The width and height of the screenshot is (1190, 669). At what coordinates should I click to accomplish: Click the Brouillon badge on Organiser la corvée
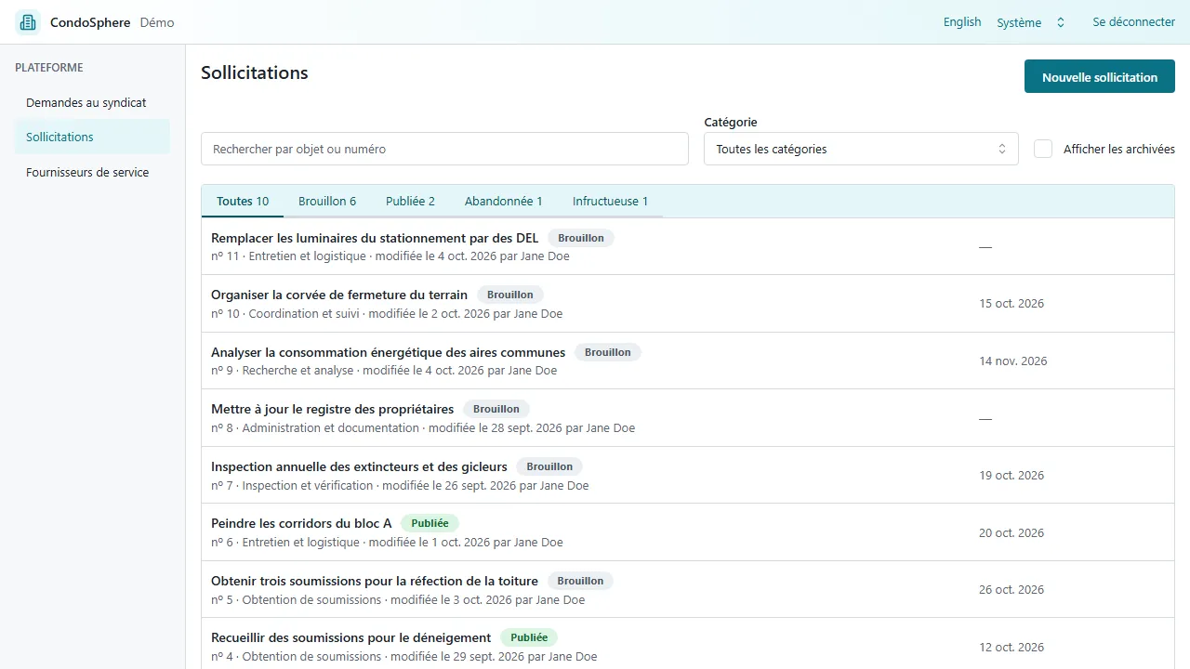[x=510, y=295]
